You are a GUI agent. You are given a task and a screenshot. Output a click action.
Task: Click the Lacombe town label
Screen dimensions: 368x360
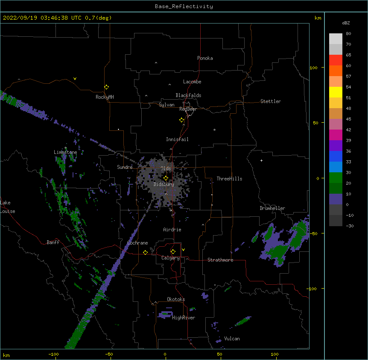pyautogui.click(x=192, y=82)
